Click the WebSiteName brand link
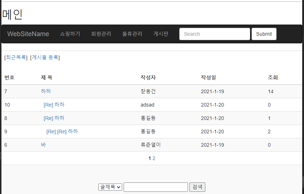 (x=28, y=34)
